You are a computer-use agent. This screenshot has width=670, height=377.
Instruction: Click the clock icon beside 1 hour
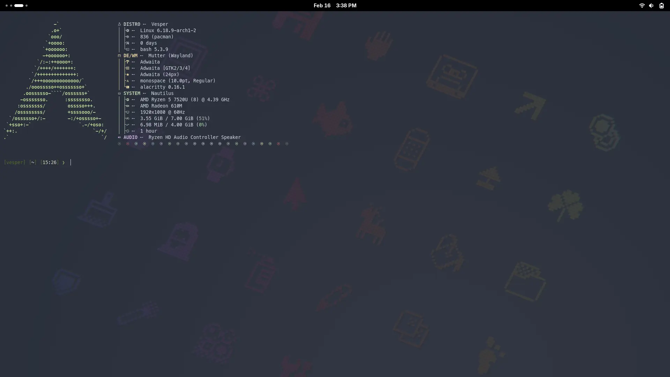[x=127, y=131]
